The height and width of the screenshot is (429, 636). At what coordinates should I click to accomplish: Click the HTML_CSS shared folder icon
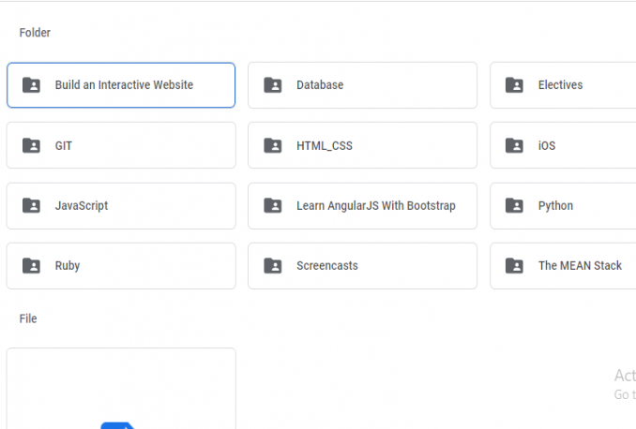[273, 146]
